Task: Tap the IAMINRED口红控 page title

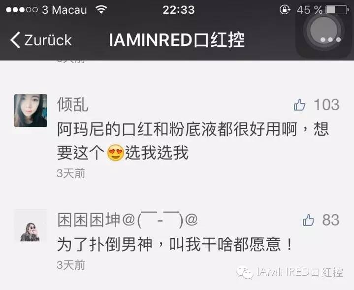Action: click(177, 40)
